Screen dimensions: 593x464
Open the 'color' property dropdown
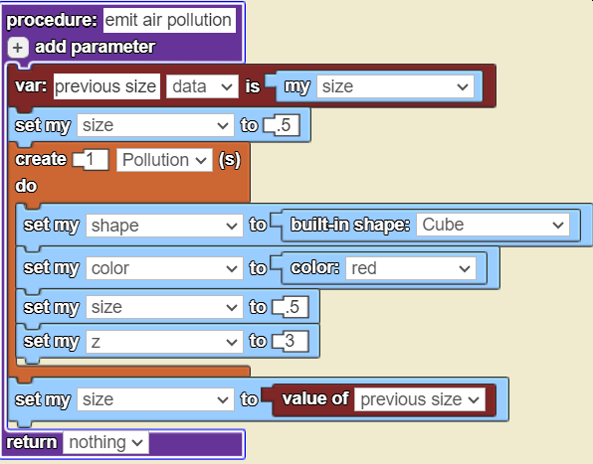click(x=164, y=268)
